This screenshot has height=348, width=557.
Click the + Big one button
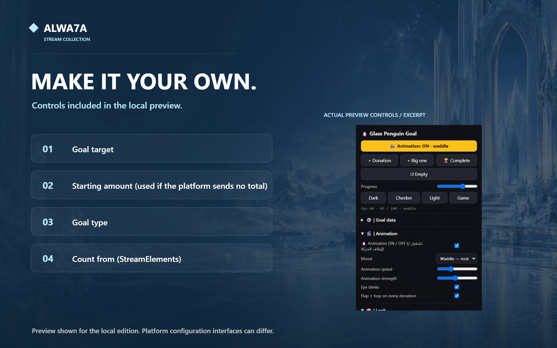[x=417, y=160]
